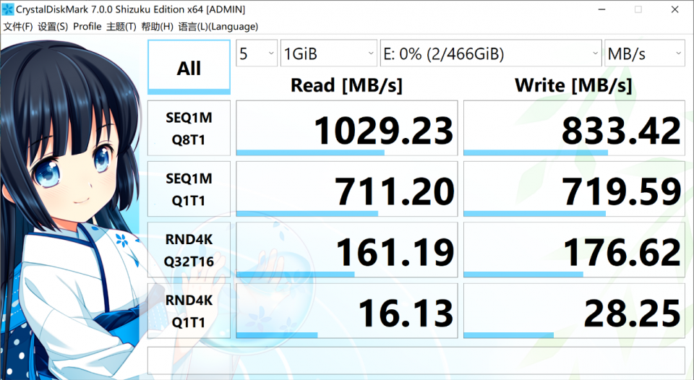
Task: Click the 16.13 read result
Action: coord(347,311)
